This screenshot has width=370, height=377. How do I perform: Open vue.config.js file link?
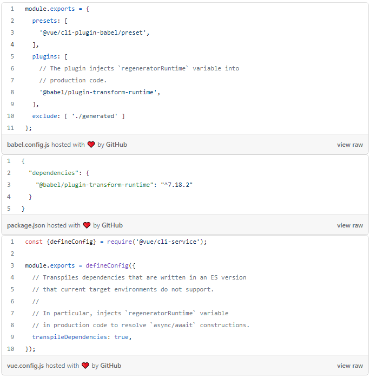[25, 366]
